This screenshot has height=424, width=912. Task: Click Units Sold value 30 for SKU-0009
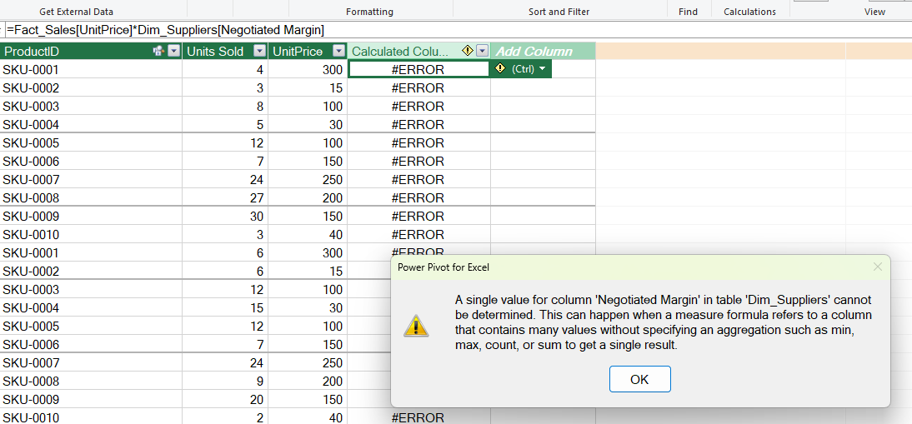pos(225,216)
